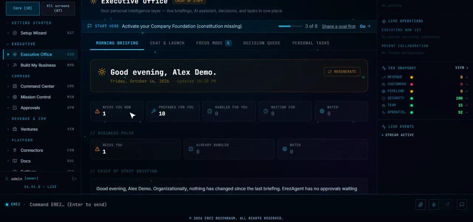473x222 pixels.
Task: Open the Docs book icon
Action: [15, 161]
